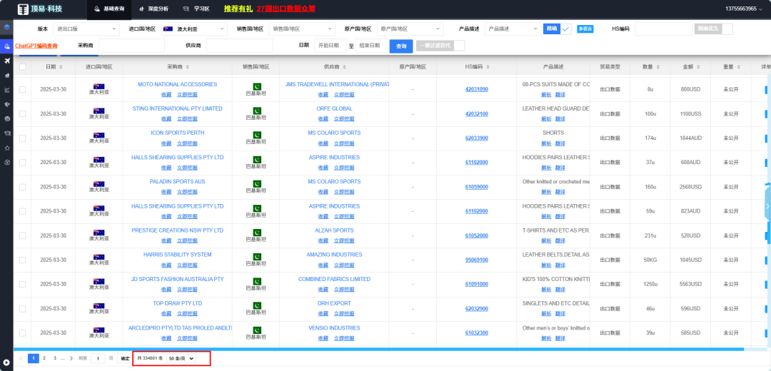Switch to the 学习区 tab
The image size is (771, 371).
(x=195, y=9)
